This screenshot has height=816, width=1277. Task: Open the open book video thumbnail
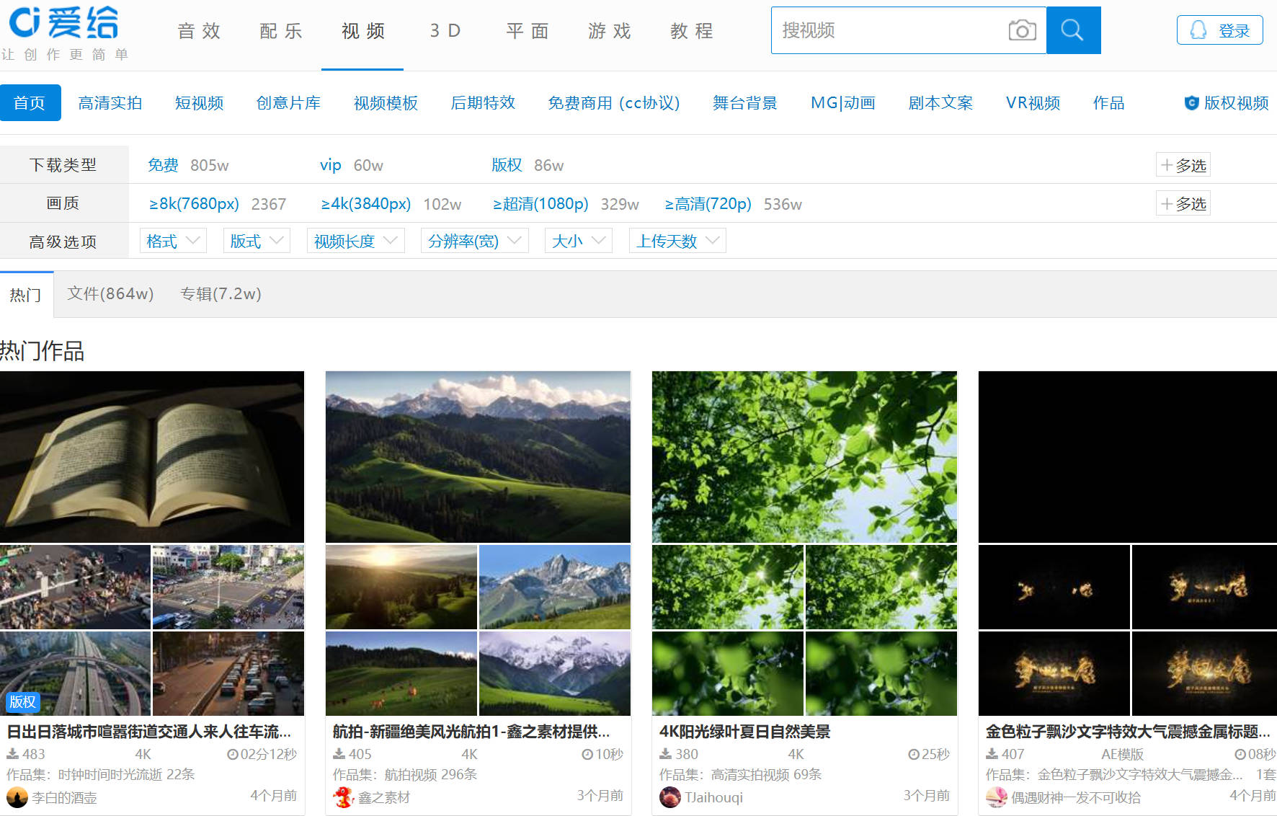point(152,456)
